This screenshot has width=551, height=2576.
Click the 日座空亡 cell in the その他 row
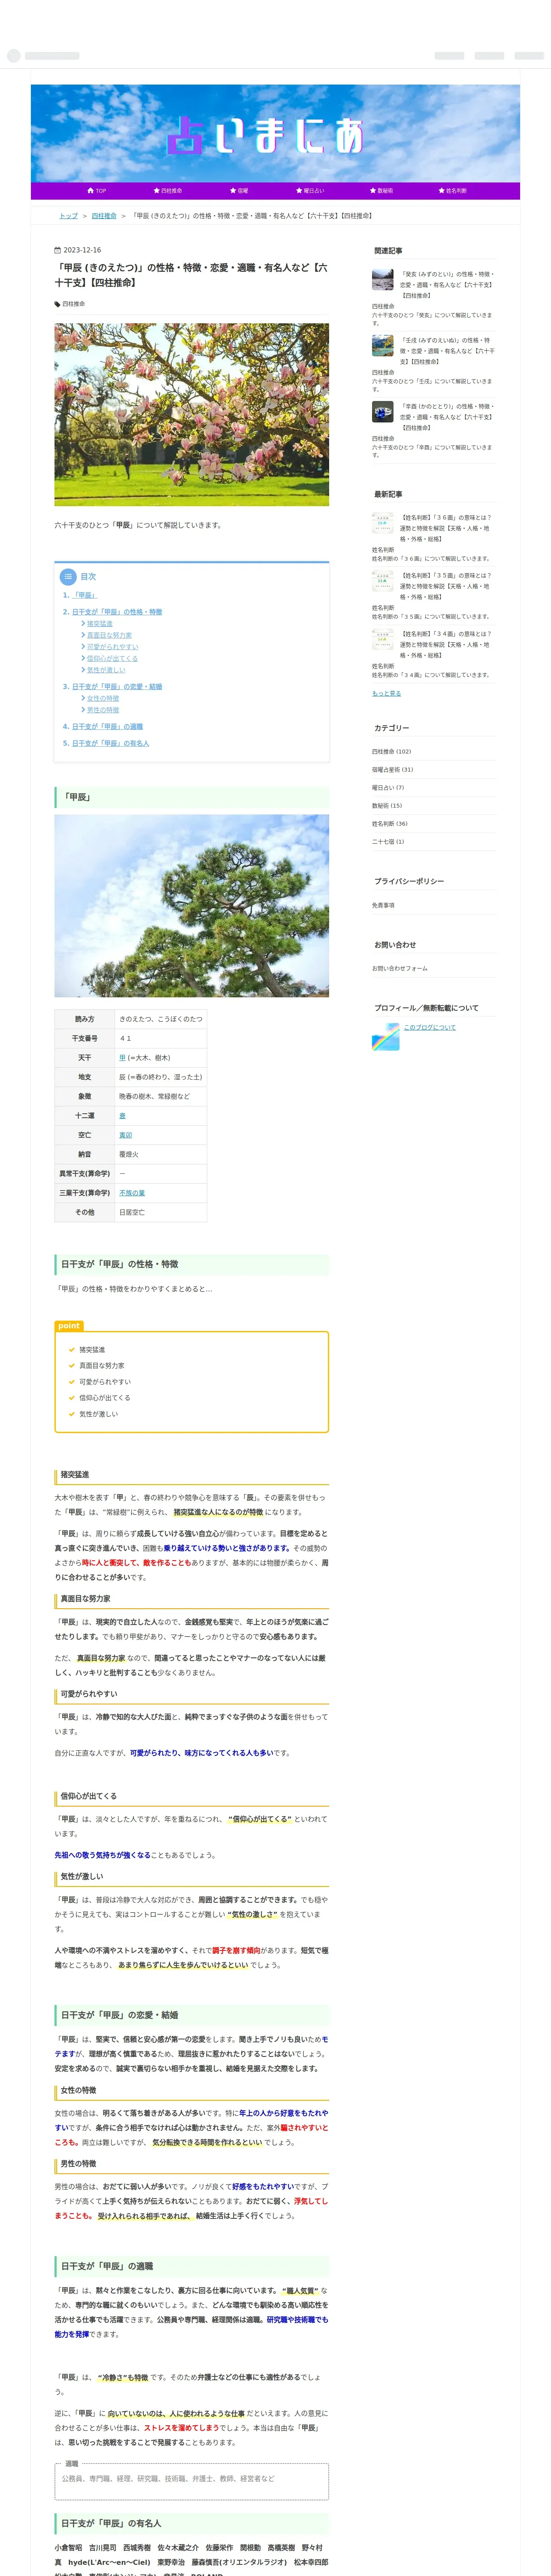161,1213
